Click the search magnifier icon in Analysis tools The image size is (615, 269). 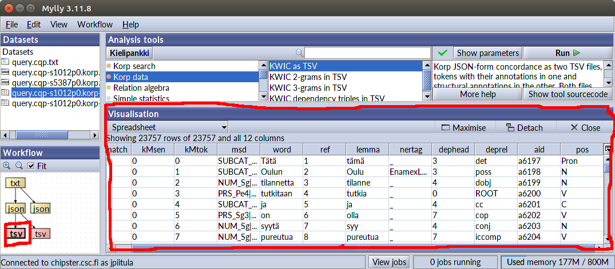[x=299, y=53]
